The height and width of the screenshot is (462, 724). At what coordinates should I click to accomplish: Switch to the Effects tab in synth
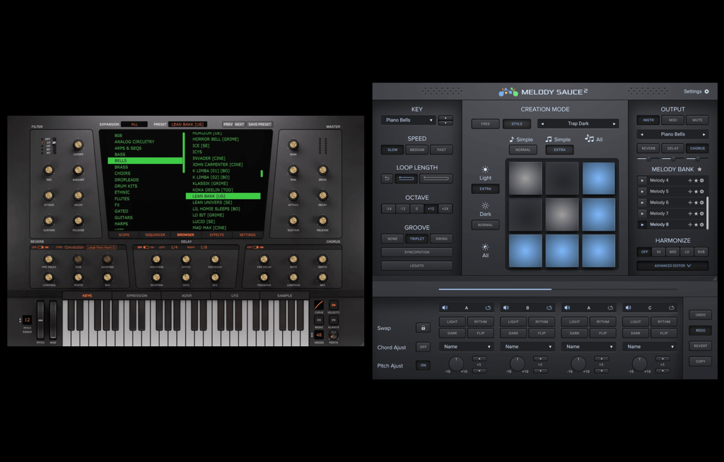click(217, 235)
